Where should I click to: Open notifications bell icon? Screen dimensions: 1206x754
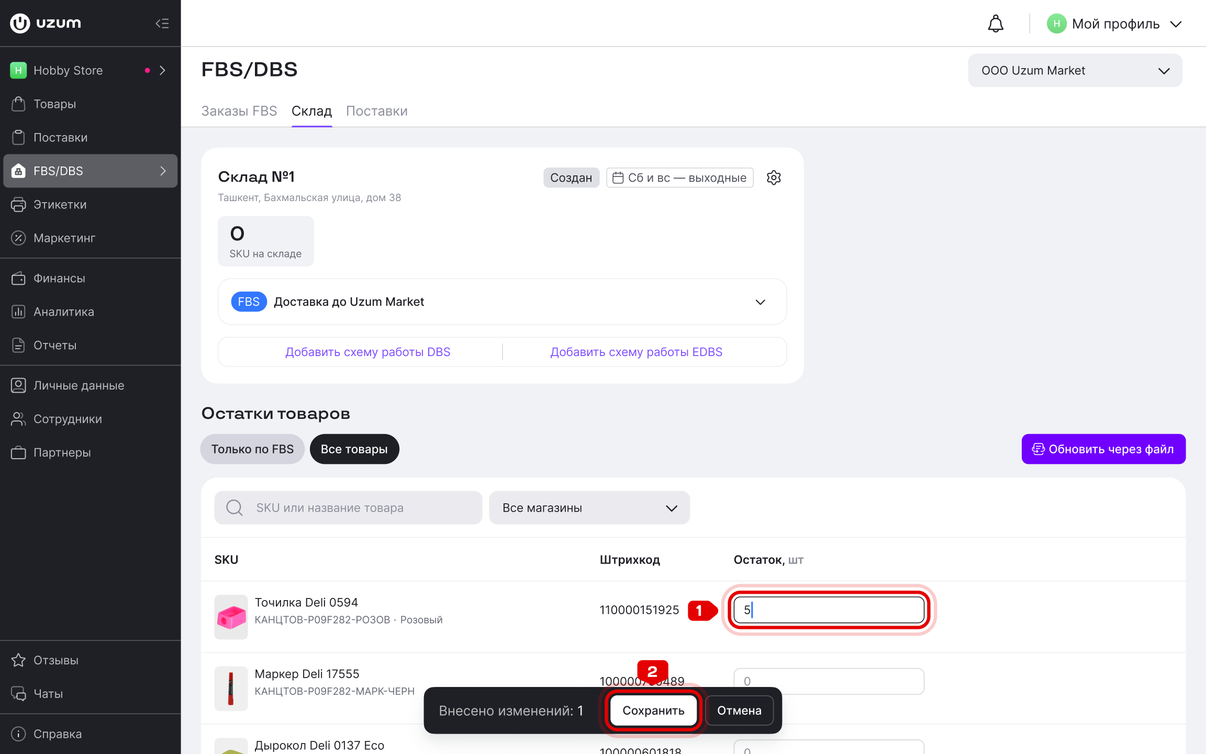996,24
